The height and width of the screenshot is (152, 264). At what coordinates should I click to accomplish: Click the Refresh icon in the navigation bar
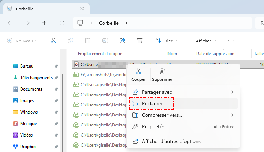pyautogui.click(x=62, y=23)
